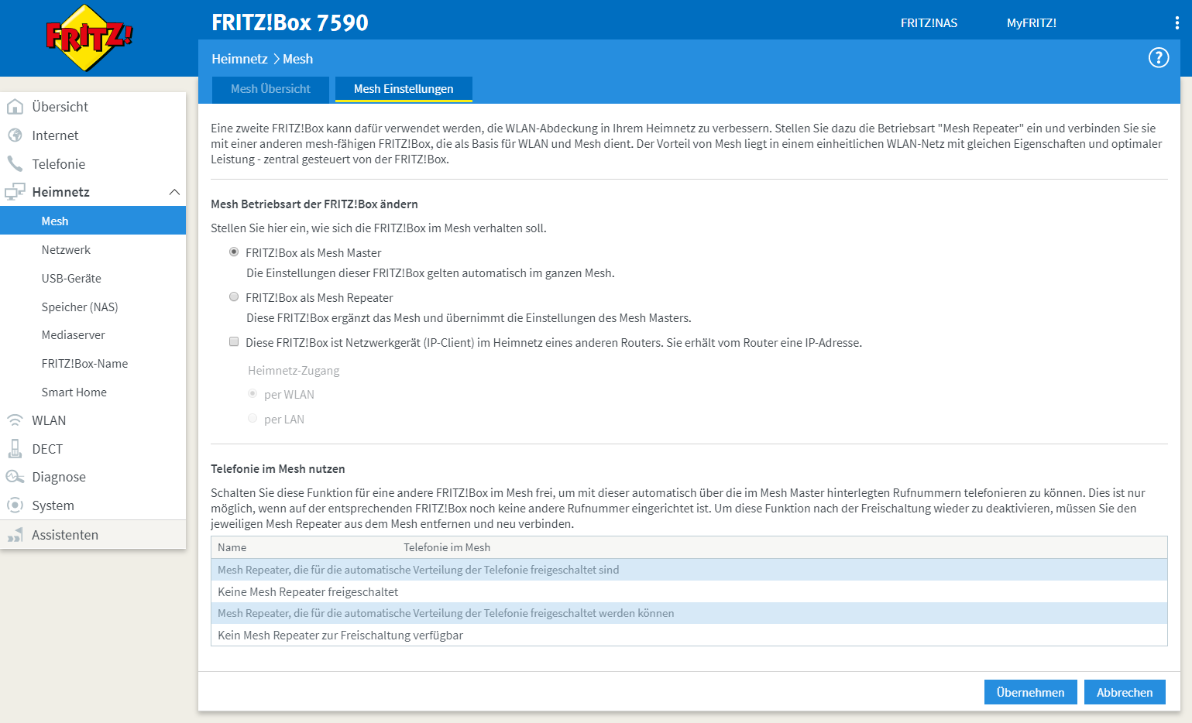
Task: Click the Mesh breadcrumb link
Action: 298,59
